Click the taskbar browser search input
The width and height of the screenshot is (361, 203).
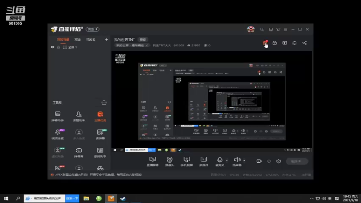point(45,198)
